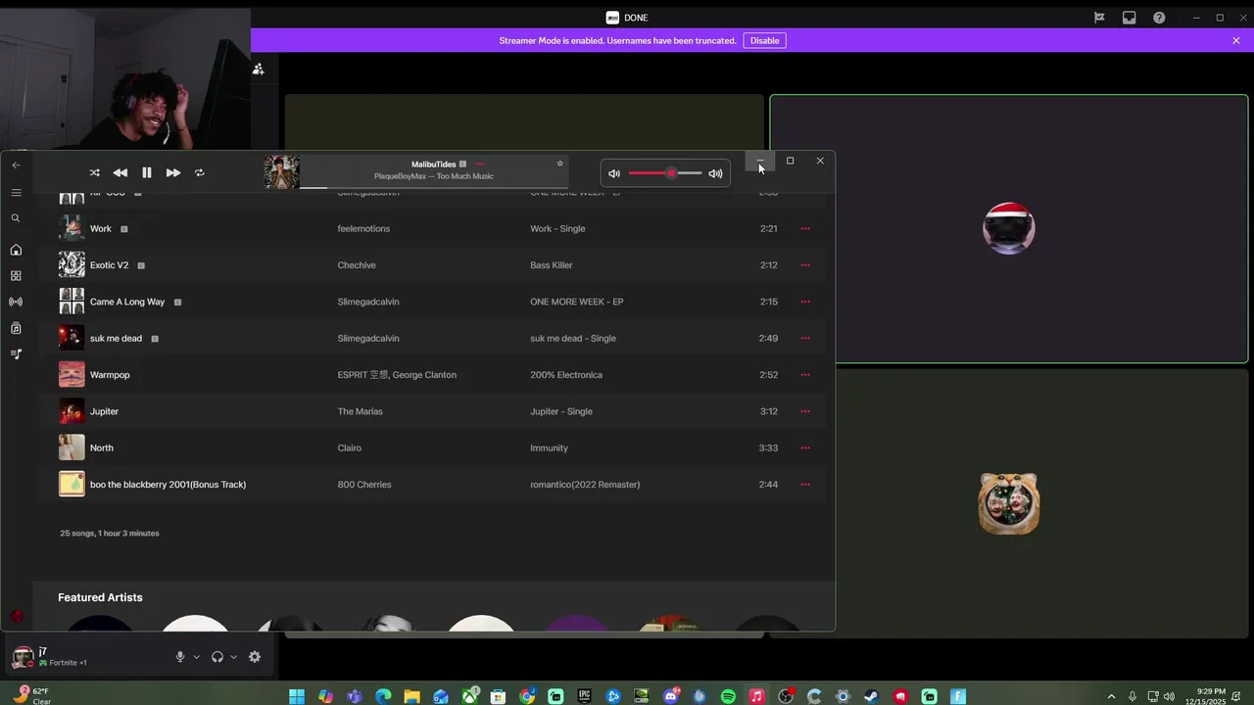Open Browse grid icon in music sidebar
This screenshot has height=705, width=1254.
(16, 276)
